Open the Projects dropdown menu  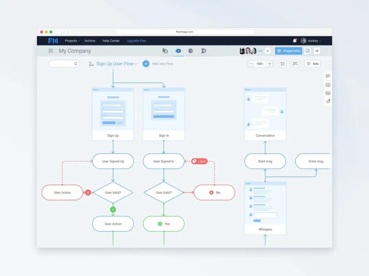coord(72,41)
